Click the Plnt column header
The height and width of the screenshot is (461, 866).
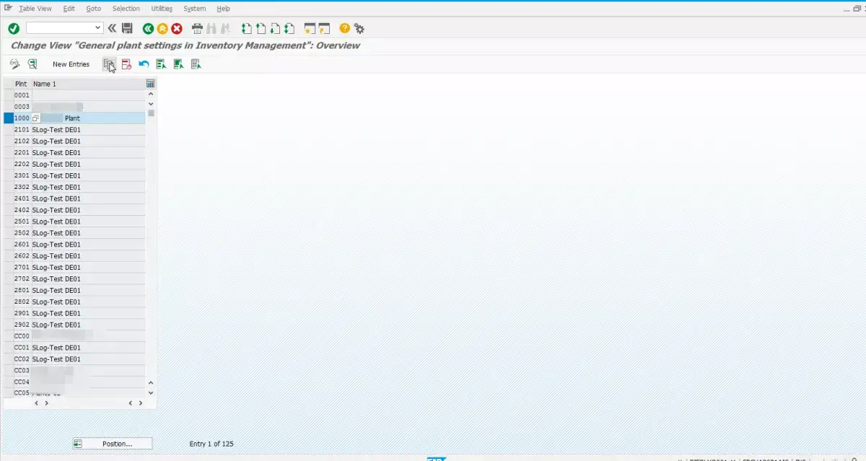pyautogui.click(x=22, y=84)
